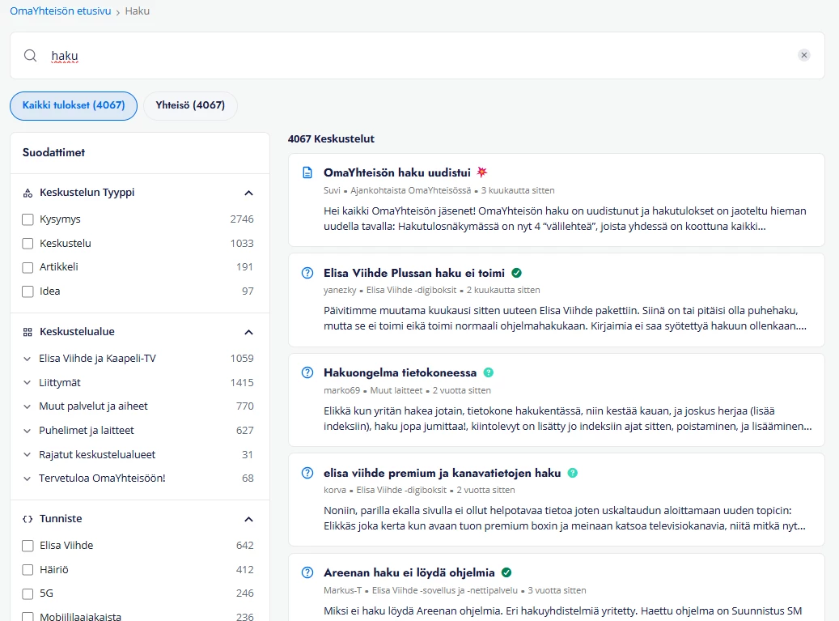This screenshot has width=839, height=621.
Task: Click the chevron separator in the breadcrumb
Action: pos(117,12)
